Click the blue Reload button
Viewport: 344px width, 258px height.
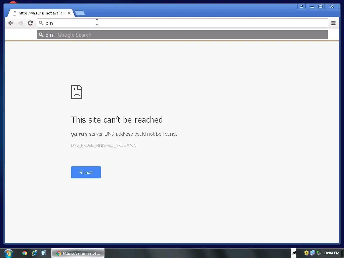coord(86,172)
